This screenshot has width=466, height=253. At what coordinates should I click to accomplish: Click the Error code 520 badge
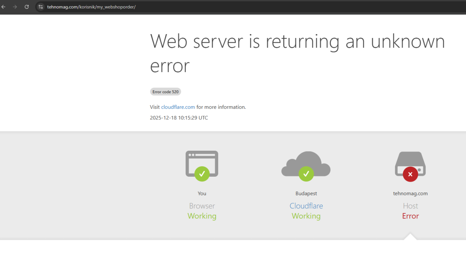tap(165, 92)
